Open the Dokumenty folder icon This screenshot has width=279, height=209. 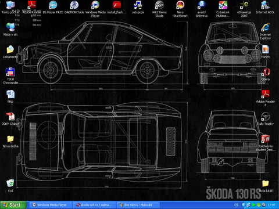click(x=10, y=49)
